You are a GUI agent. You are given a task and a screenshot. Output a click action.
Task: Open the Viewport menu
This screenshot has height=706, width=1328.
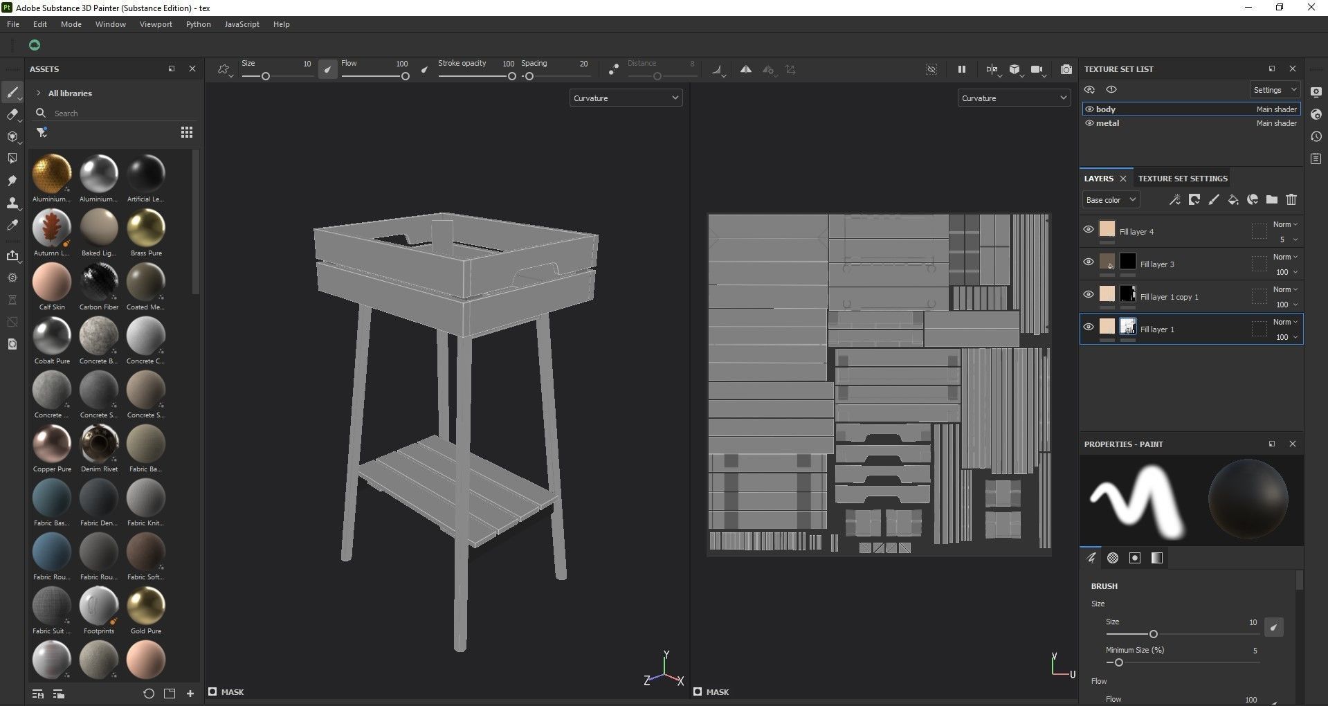click(156, 24)
